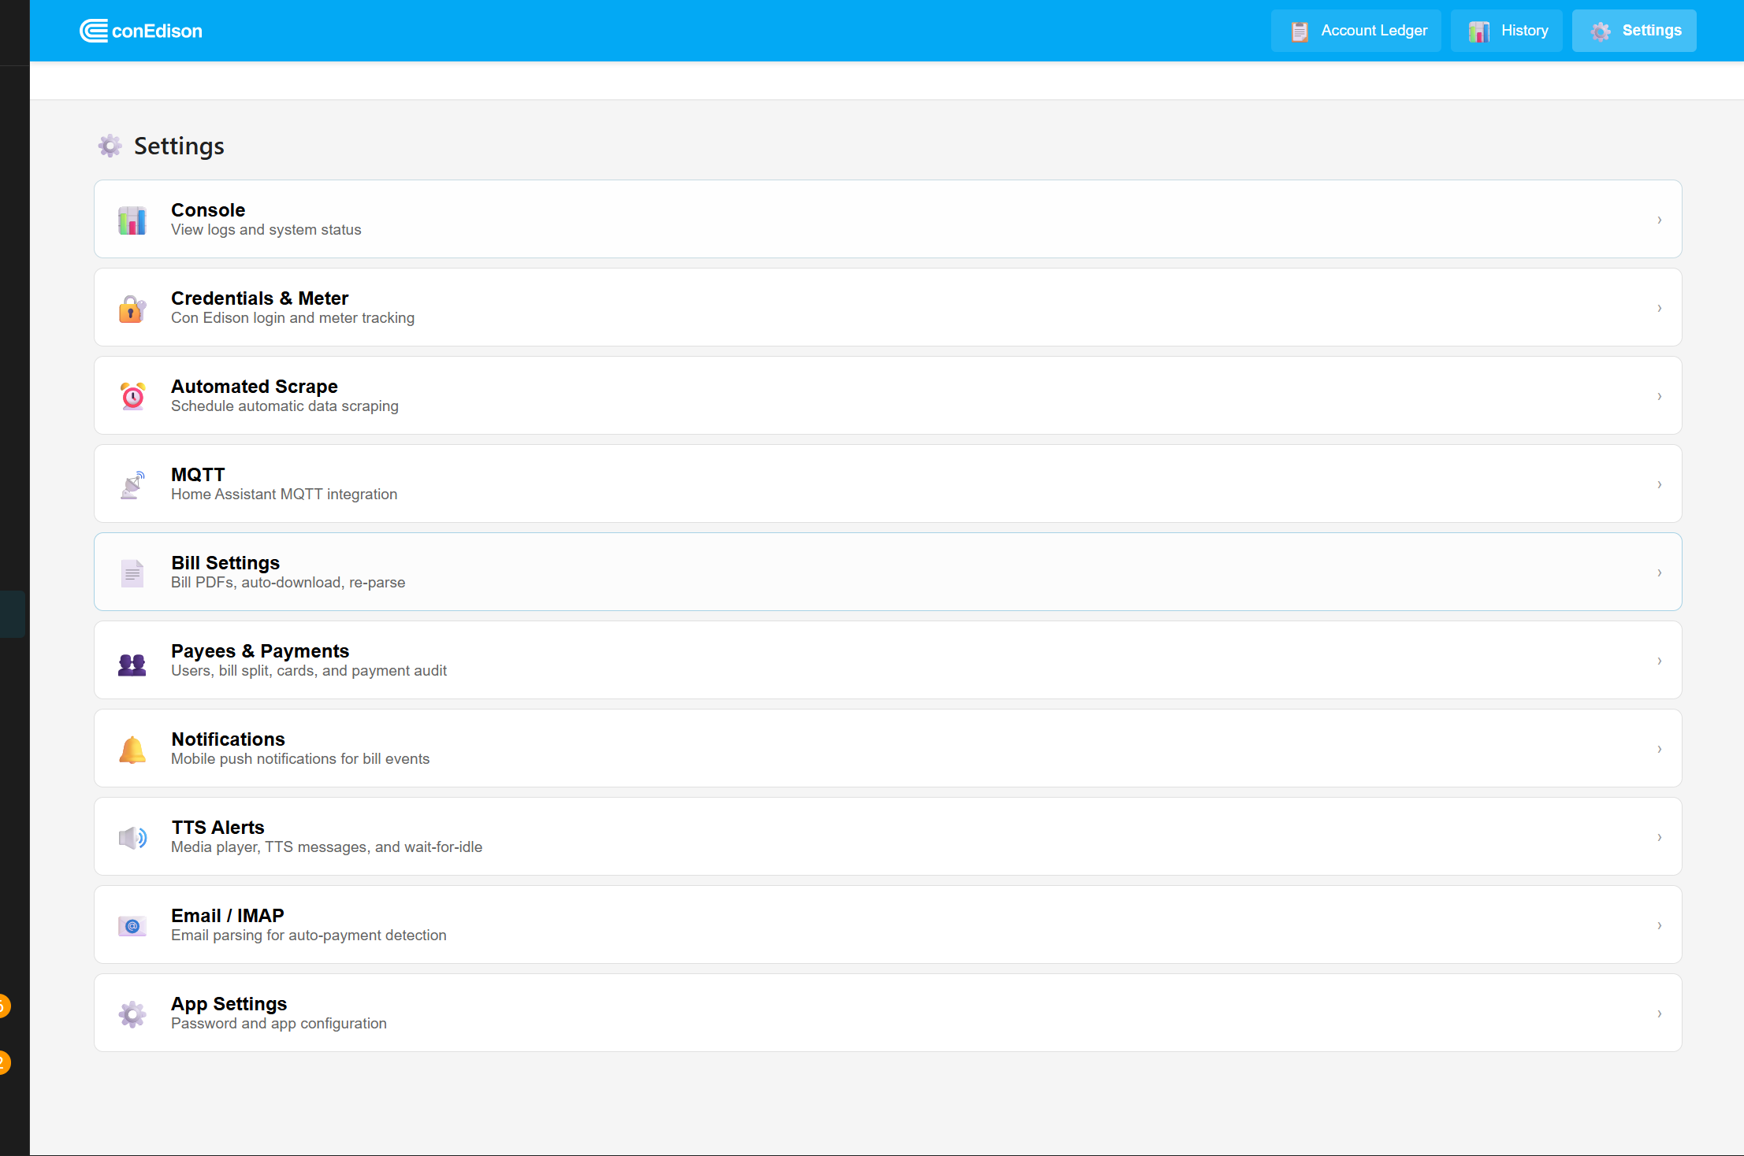Click the Notifications bell icon
The height and width of the screenshot is (1156, 1744).
(132, 750)
